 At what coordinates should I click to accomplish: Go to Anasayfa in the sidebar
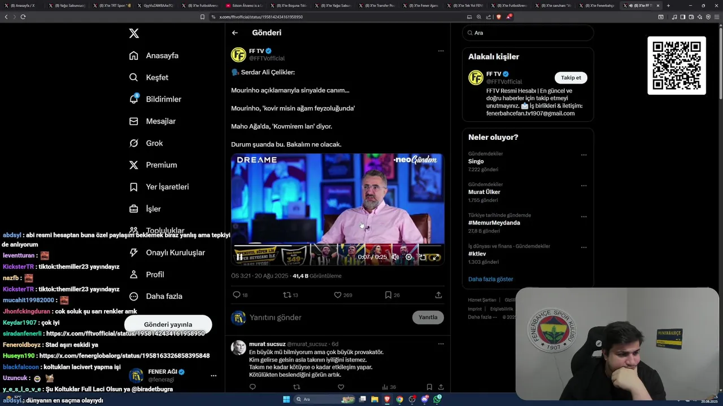tap(154, 55)
